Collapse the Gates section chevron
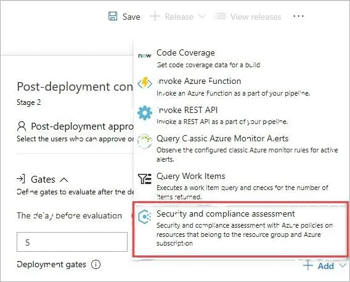The height and width of the screenshot is (282, 350). click(64, 180)
